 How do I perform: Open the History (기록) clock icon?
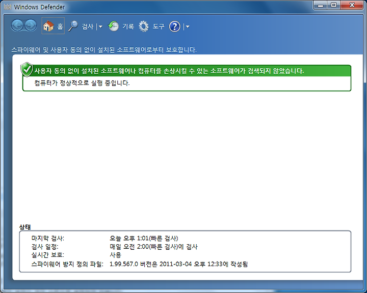[x=114, y=26]
